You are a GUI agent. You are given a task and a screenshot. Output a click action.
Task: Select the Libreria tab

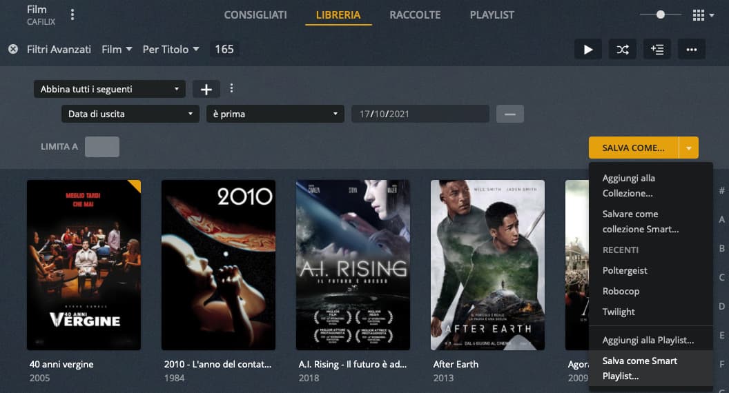pyautogui.click(x=338, y=15)
